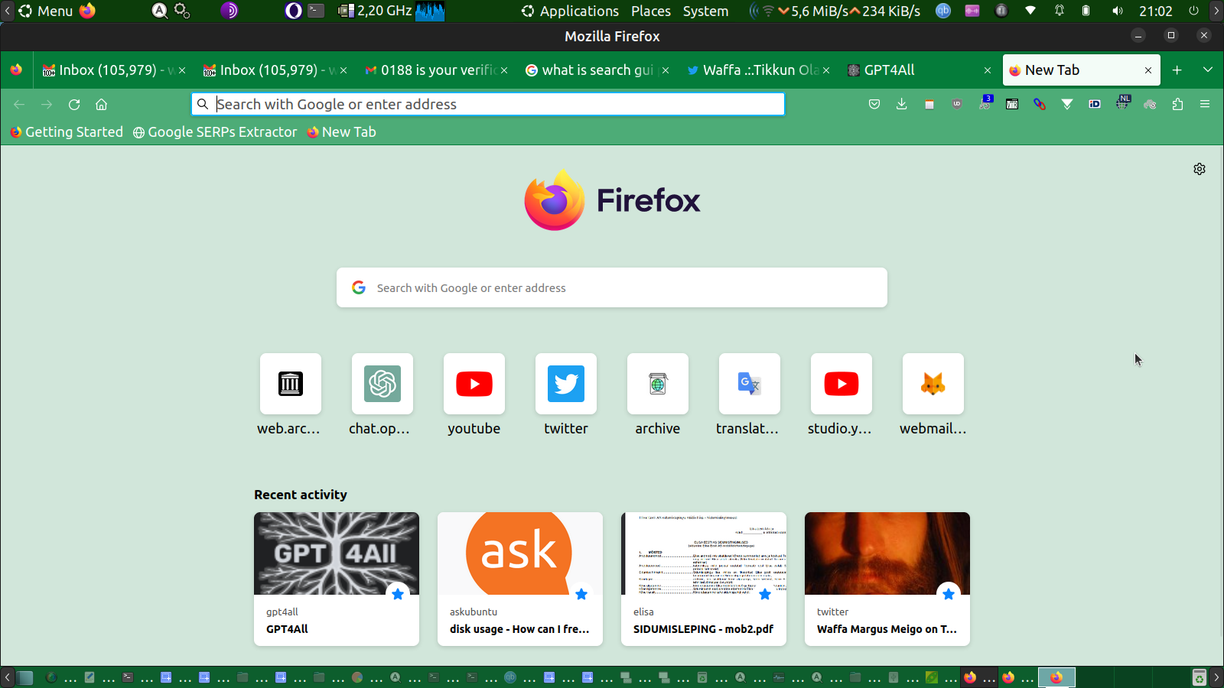Image resolution: width=1224 pixels, height=688 pixels.
Task: Click the notification bell in top panel
Action: [x=1060, y=11]
